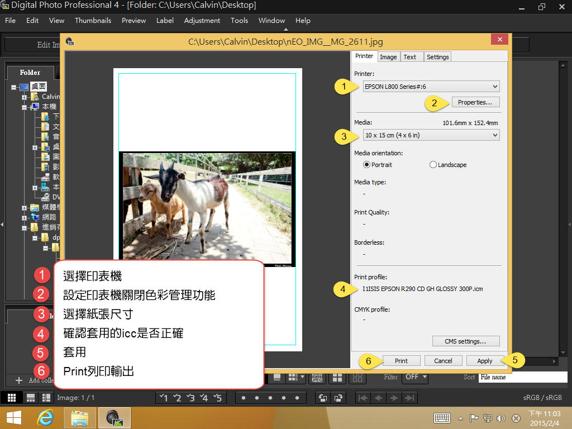Switch to the Text tab

[410, 57]
